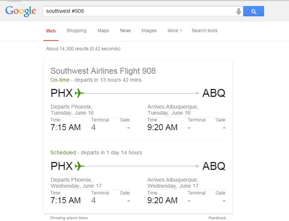The height and width of the screenshot is (221, 289).
Task: Click the green airplane icon for June 16 flight
Action: 79,93
